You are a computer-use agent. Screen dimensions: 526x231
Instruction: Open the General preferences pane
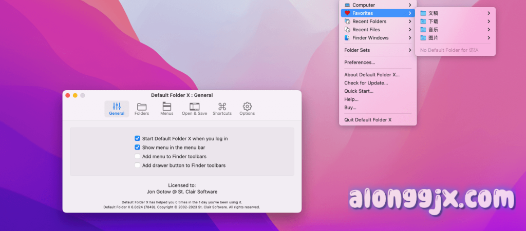pyautogui.click(x=117, y=109)
